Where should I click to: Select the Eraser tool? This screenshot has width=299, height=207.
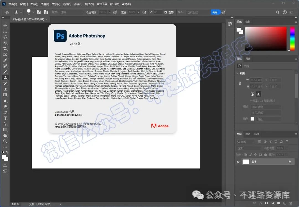[5, 89]
